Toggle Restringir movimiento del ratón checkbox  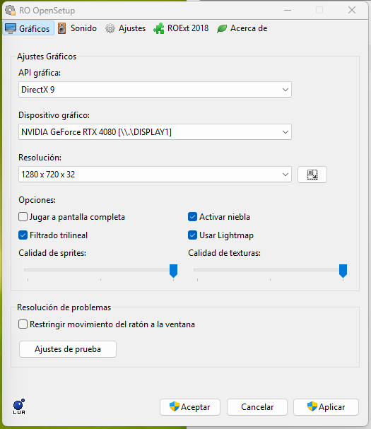[x=23, y=324]
